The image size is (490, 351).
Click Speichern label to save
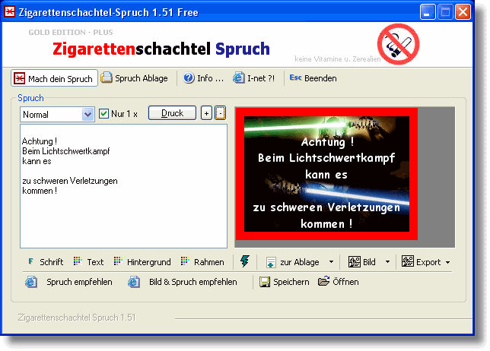point(291,282)
